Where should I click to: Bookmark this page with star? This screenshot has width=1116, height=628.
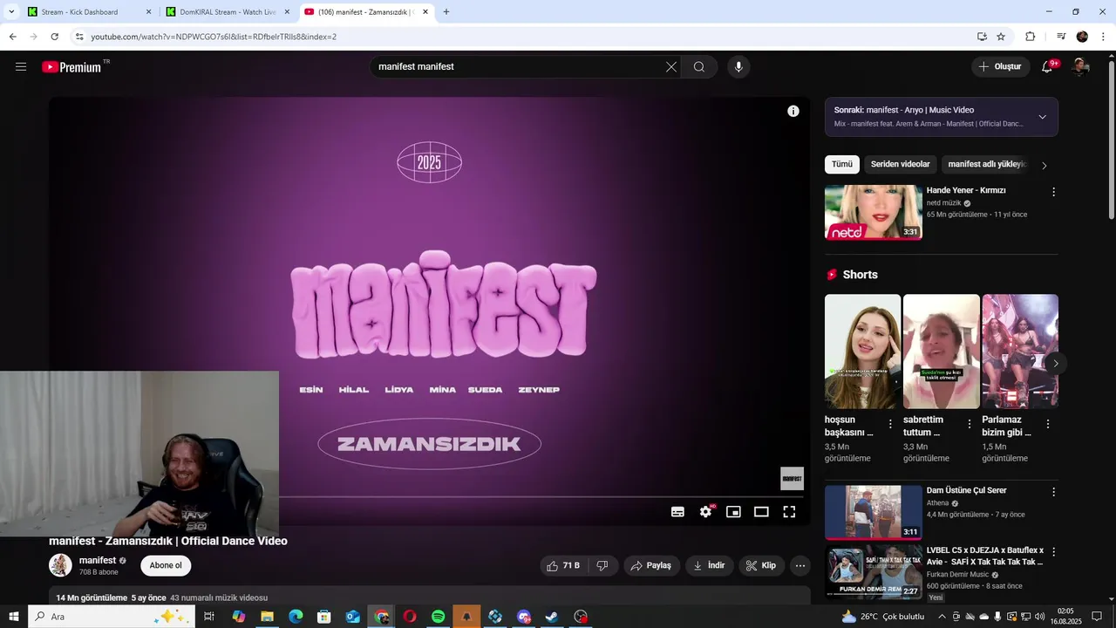pyautogui.click(x=1001, y=37)
